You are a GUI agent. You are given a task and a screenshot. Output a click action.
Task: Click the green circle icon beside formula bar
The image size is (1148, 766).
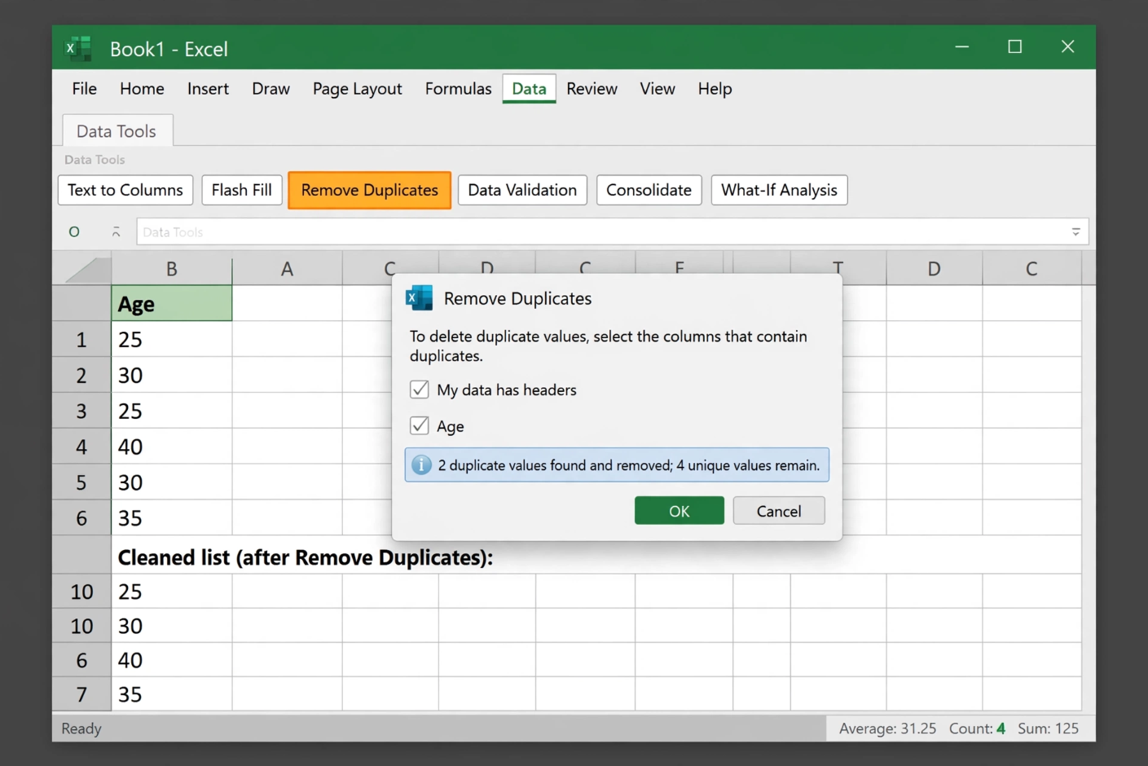74,232
